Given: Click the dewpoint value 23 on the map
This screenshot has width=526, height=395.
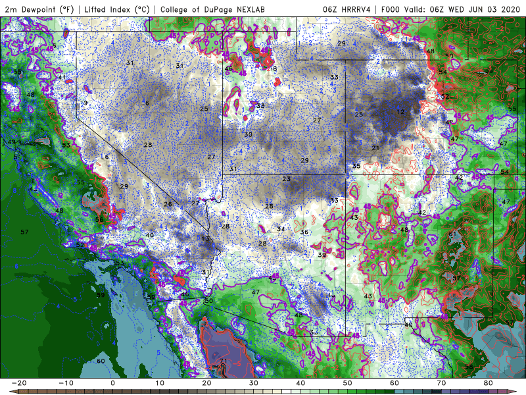Looking at the screenshot, I should click(286, 179).
